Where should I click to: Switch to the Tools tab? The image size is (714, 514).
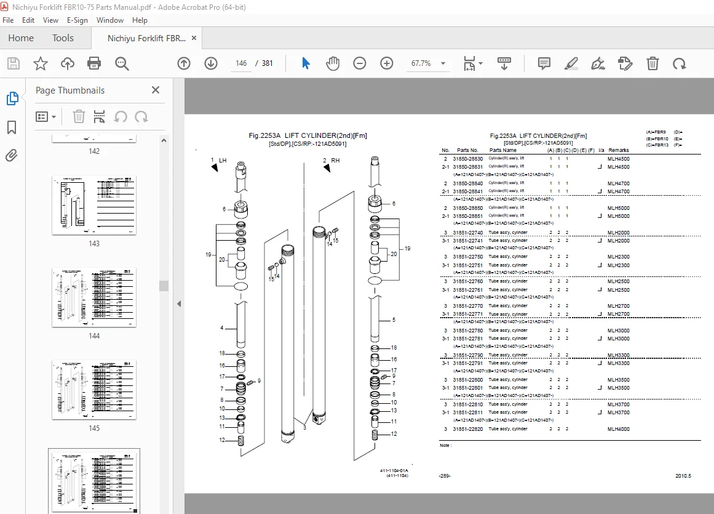(63, 38)
